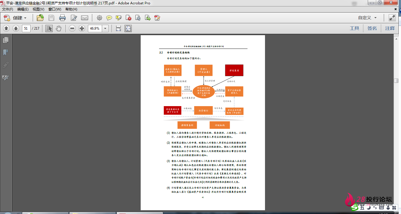Click the Sogou IME keyboard icon

coord(382,207)
